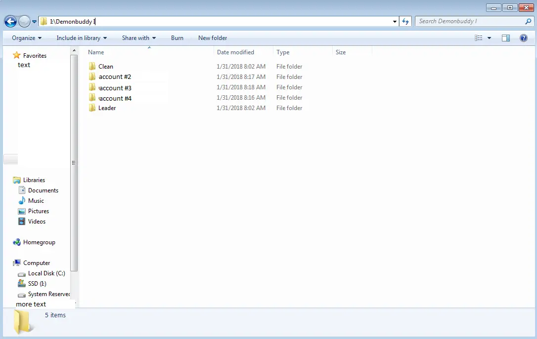The height and width of the screenshot is (339, 537).
Task: Open the Documents library
Action: pos(43,190)
